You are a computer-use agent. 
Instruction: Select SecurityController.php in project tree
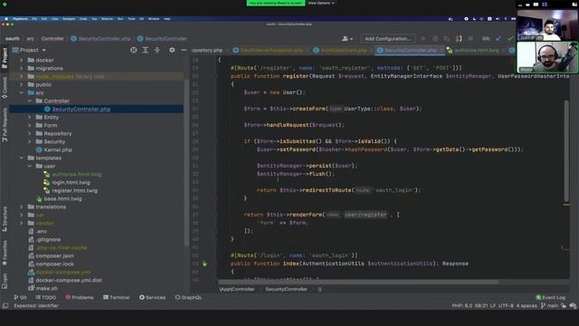coord(81,109)
